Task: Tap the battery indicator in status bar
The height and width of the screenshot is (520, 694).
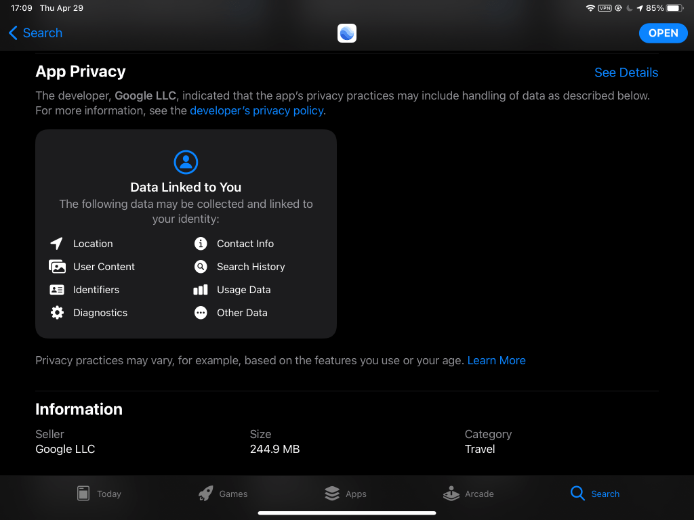Action: (x=675, y=8)
